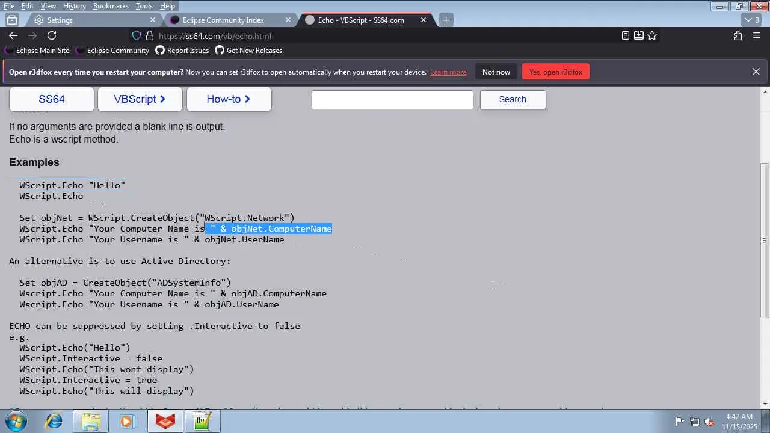Open the VBScript section button
Viewport: 770px width, 433px height.
pos(140,99)
